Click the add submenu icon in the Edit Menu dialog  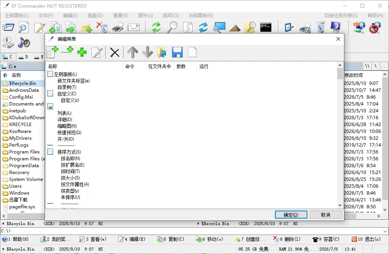pos(52,52)
